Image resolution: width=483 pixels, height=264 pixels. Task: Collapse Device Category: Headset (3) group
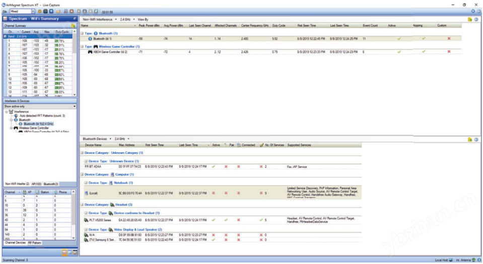coord(83,205)
